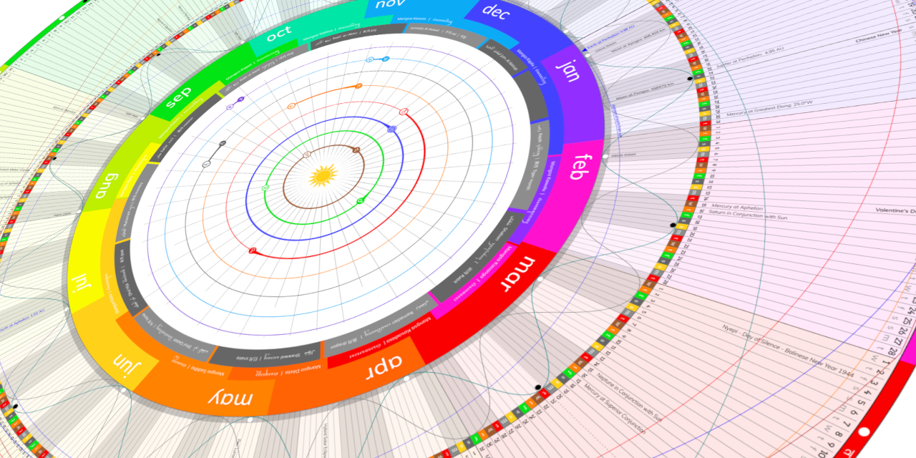Click the 'jun' month segment
This screenshot has height=458, width=916.
point(122,356)
